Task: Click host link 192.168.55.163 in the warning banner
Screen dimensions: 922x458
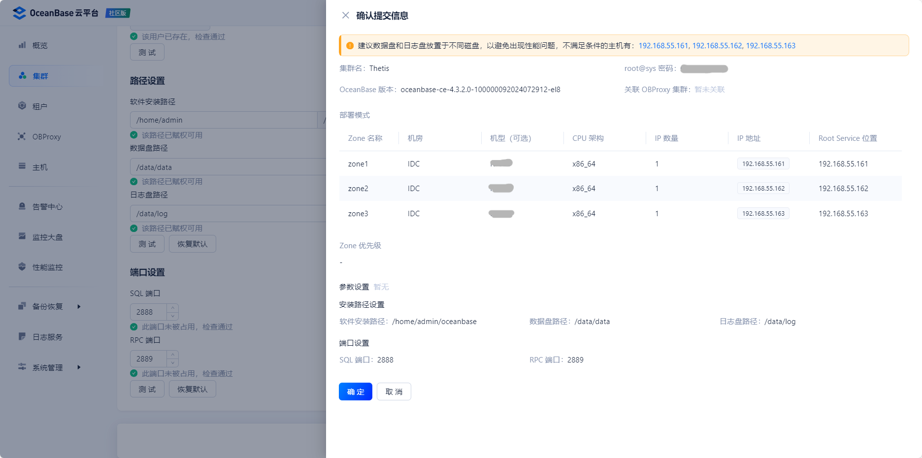Action: tap(771, 45)
